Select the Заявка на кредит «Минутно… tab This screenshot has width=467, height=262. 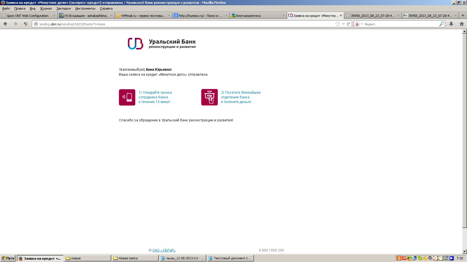coord(315,16)
